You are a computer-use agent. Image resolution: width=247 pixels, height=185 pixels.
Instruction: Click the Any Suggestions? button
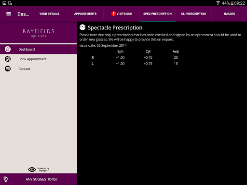39,179
